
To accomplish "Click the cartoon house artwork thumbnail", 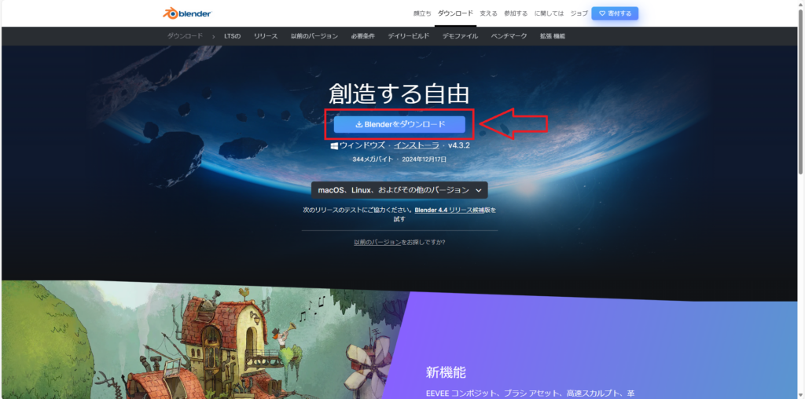I will coord(205,341).
